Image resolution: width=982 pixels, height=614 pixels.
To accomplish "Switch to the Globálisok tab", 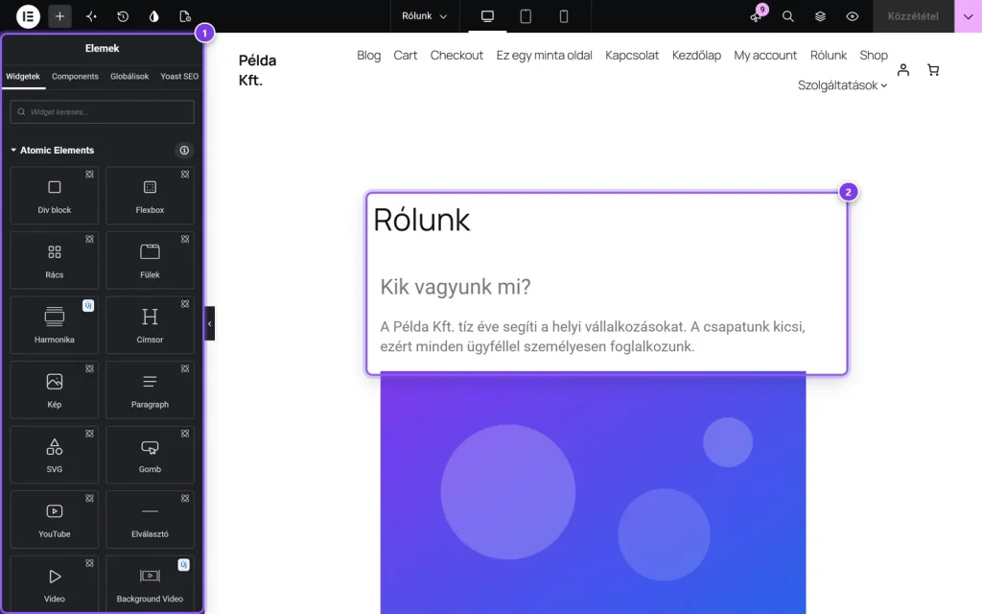I will click(129, 77).
